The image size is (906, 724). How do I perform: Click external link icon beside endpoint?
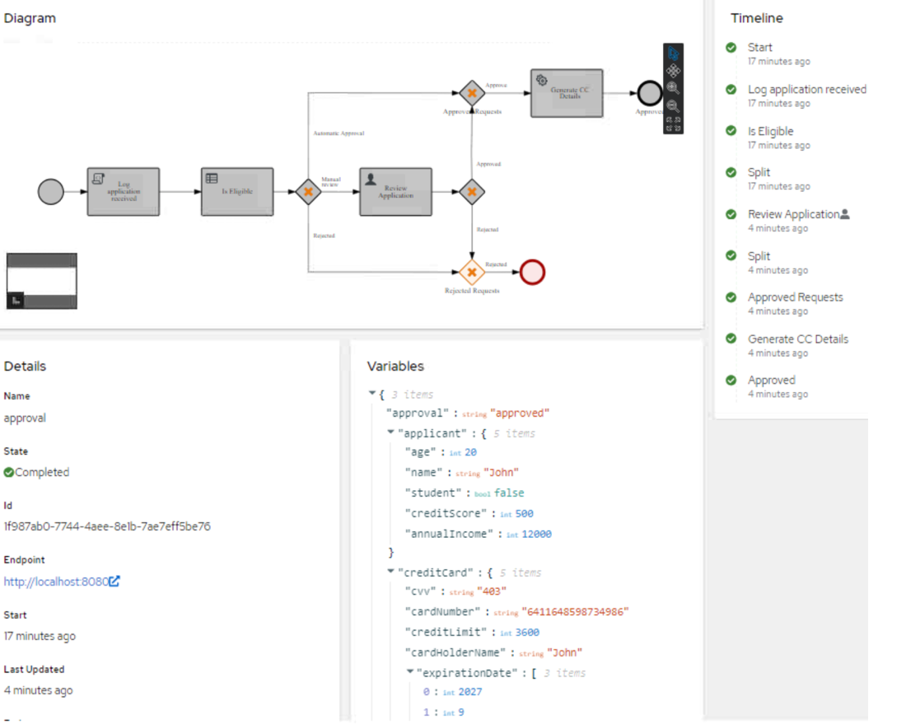click(x=114, y=582)
